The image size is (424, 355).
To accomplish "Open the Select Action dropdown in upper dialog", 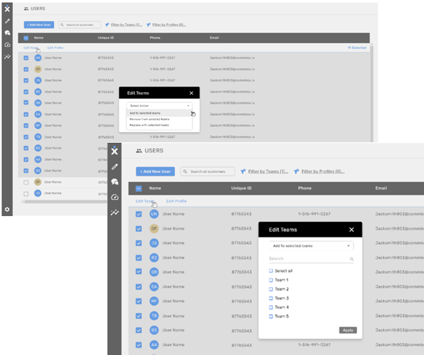I will coord(159,106).
